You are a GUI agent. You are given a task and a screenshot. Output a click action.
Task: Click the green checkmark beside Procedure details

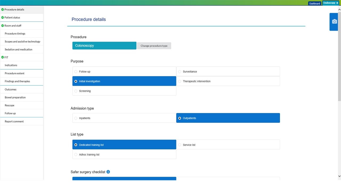(x=2, y=9)
